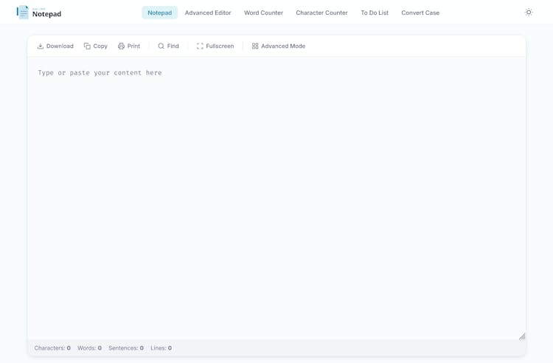Select the Notepad tab

point(159,13)
